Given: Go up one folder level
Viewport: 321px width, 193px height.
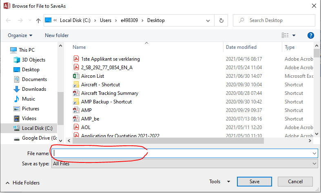Looking at the screenshot, I should 38,20.
